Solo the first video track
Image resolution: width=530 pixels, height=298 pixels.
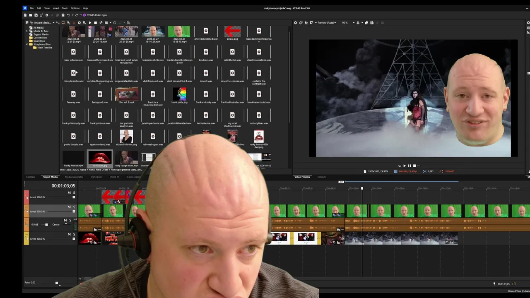coord(74,192)
